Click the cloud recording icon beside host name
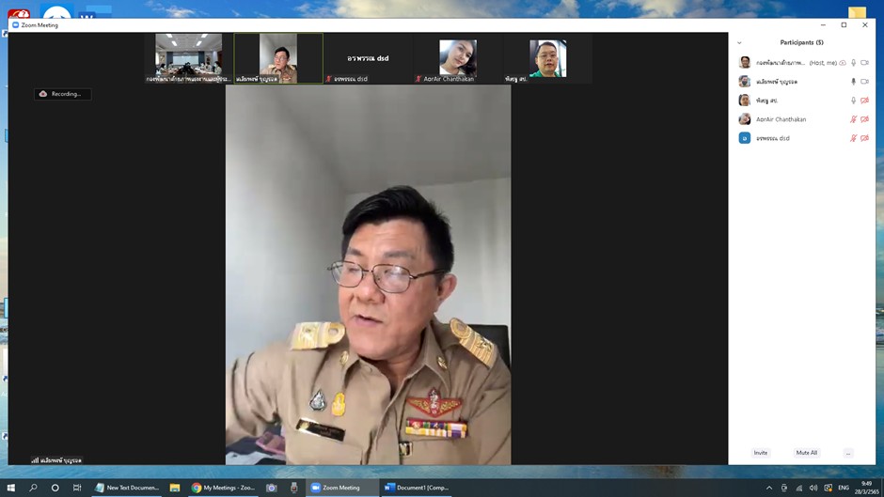The image size is (884, 497). tap(843, 63)
